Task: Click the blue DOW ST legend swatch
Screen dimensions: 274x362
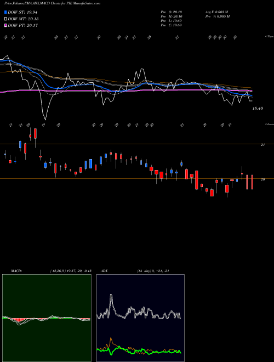Action: pos(5,12)
